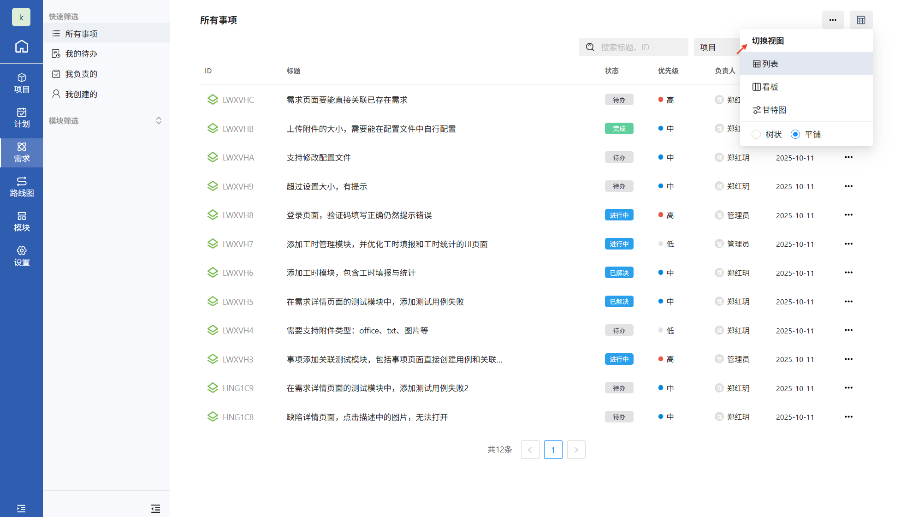Click the 进行中 status tag of LWXVH7
This screenshot has height=517, width=907.
pyautogui.click(x=618, y=244)
